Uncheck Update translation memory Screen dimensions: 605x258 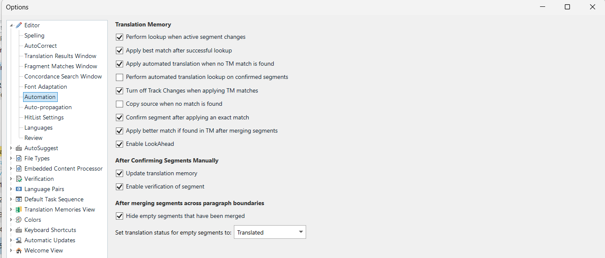coord(119,173)
